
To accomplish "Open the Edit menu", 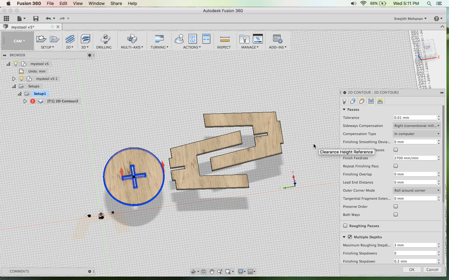I will (x=63, y=3).
